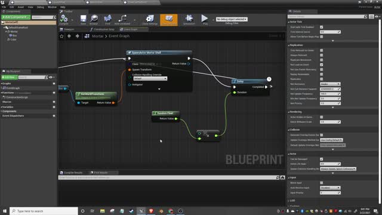
Task: Click the Save toolbar icon
Action: pos(83,19)
